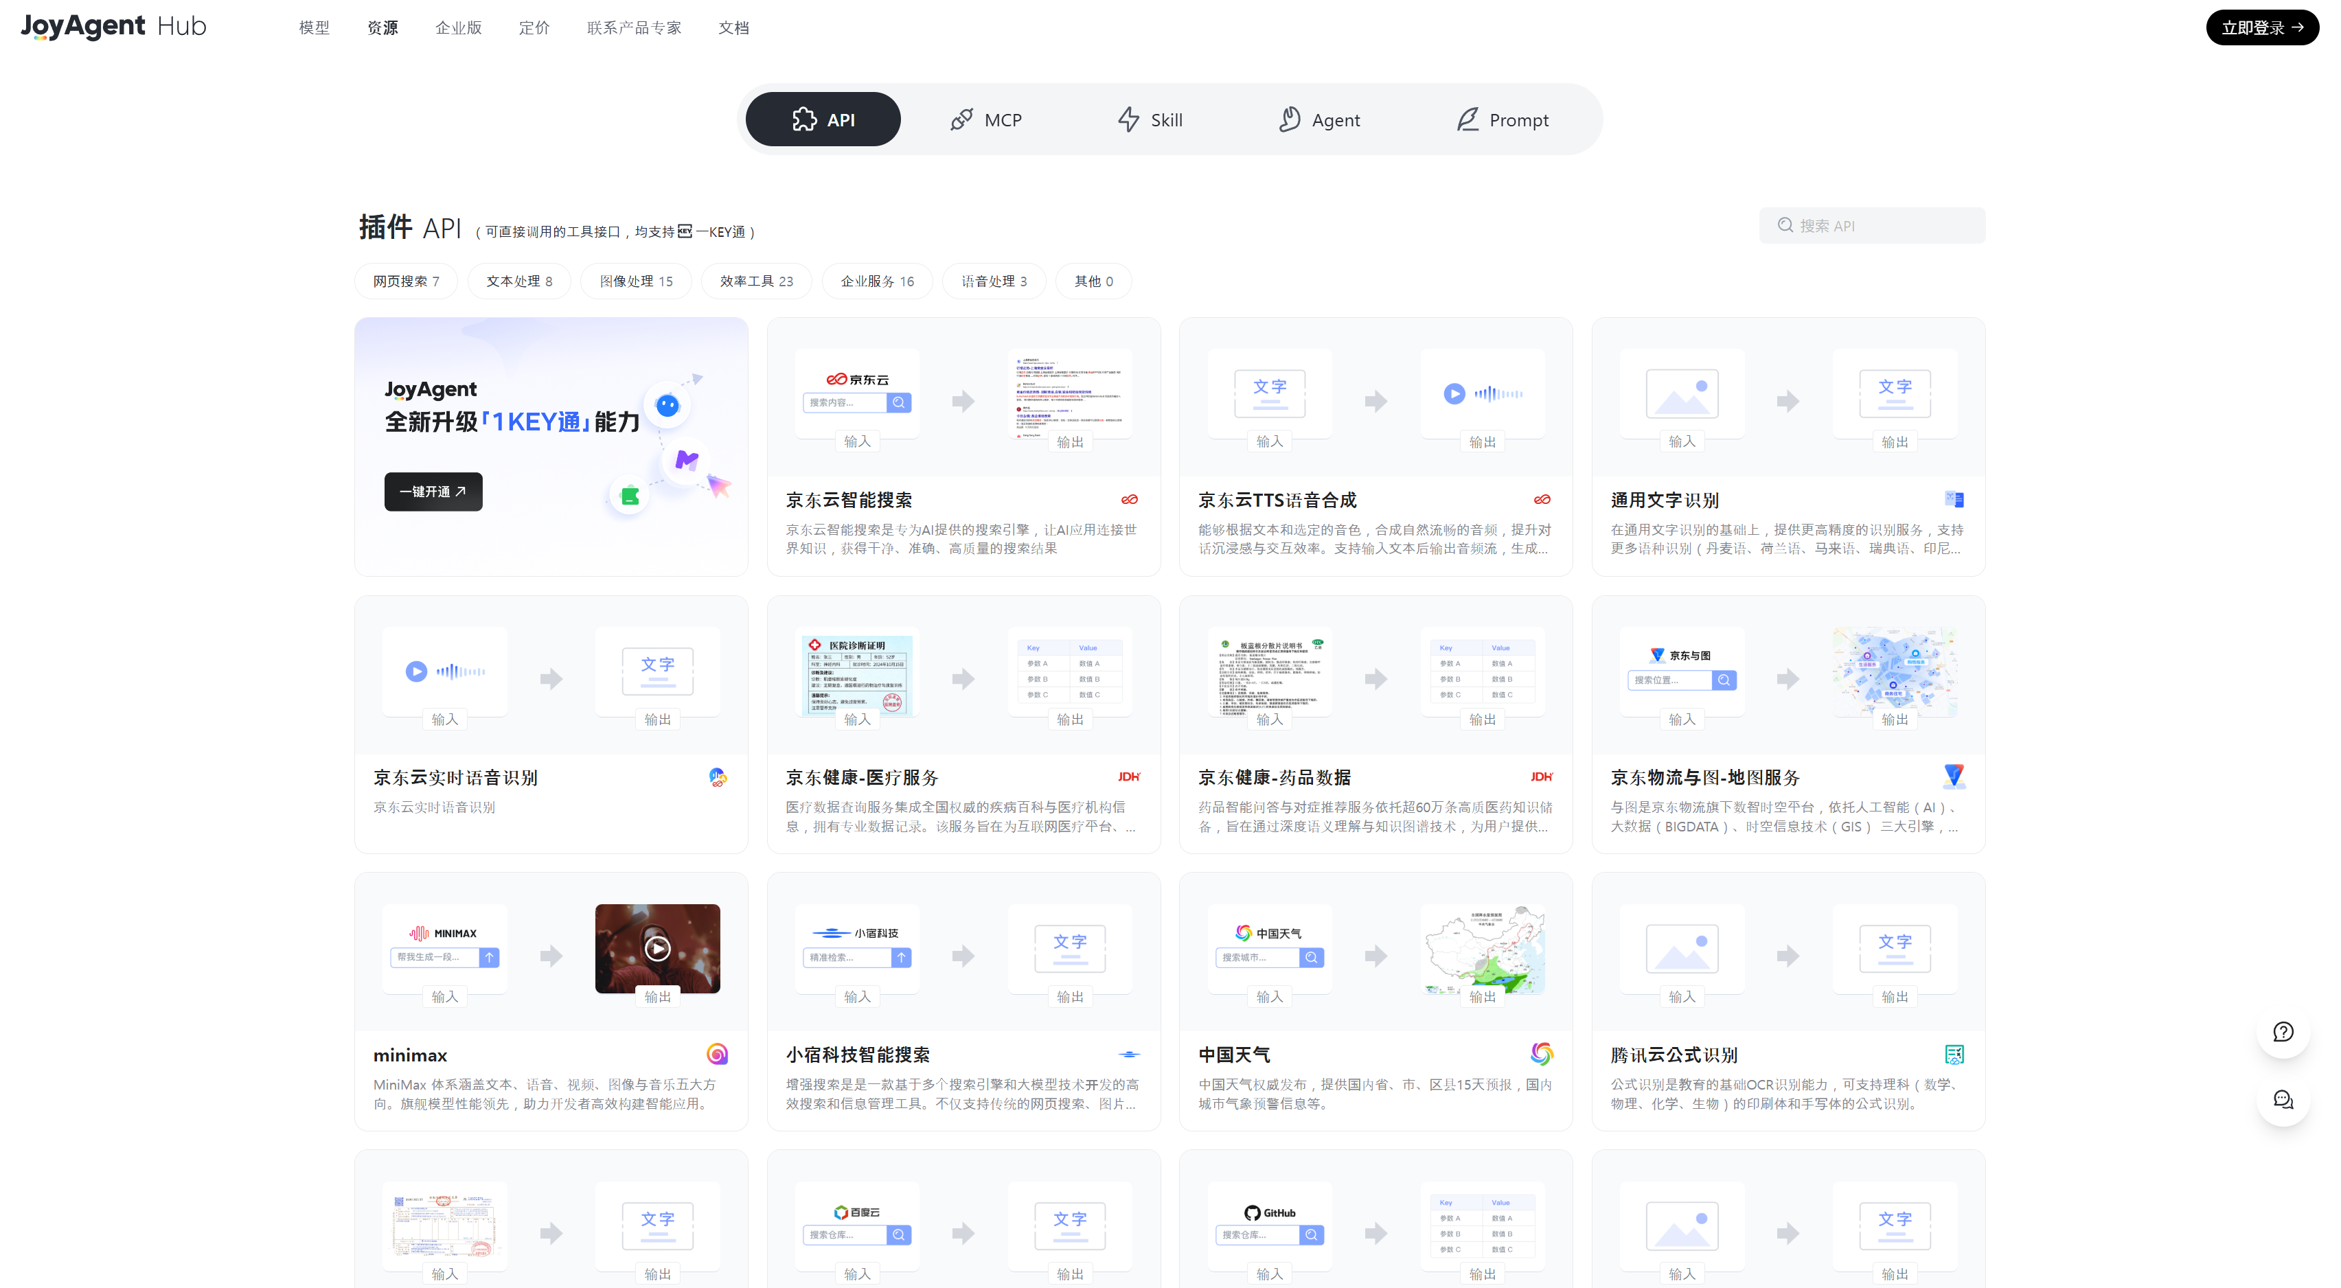Image resolution: width=2341 pixels, height=1288 pixels.
Task: Click the JoyAgent Hub logo
Action: [113, 26]
